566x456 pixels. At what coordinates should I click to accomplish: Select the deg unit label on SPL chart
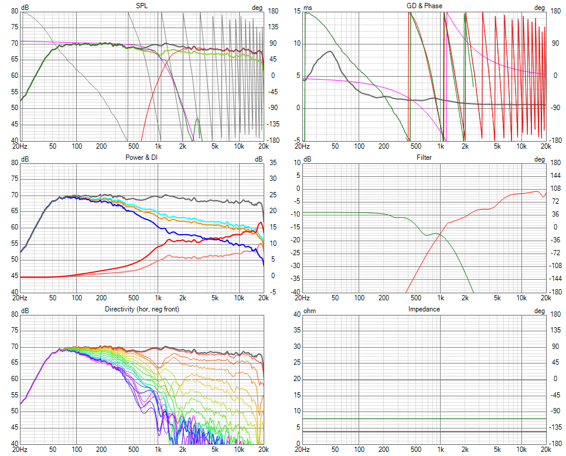coord(257,8)
